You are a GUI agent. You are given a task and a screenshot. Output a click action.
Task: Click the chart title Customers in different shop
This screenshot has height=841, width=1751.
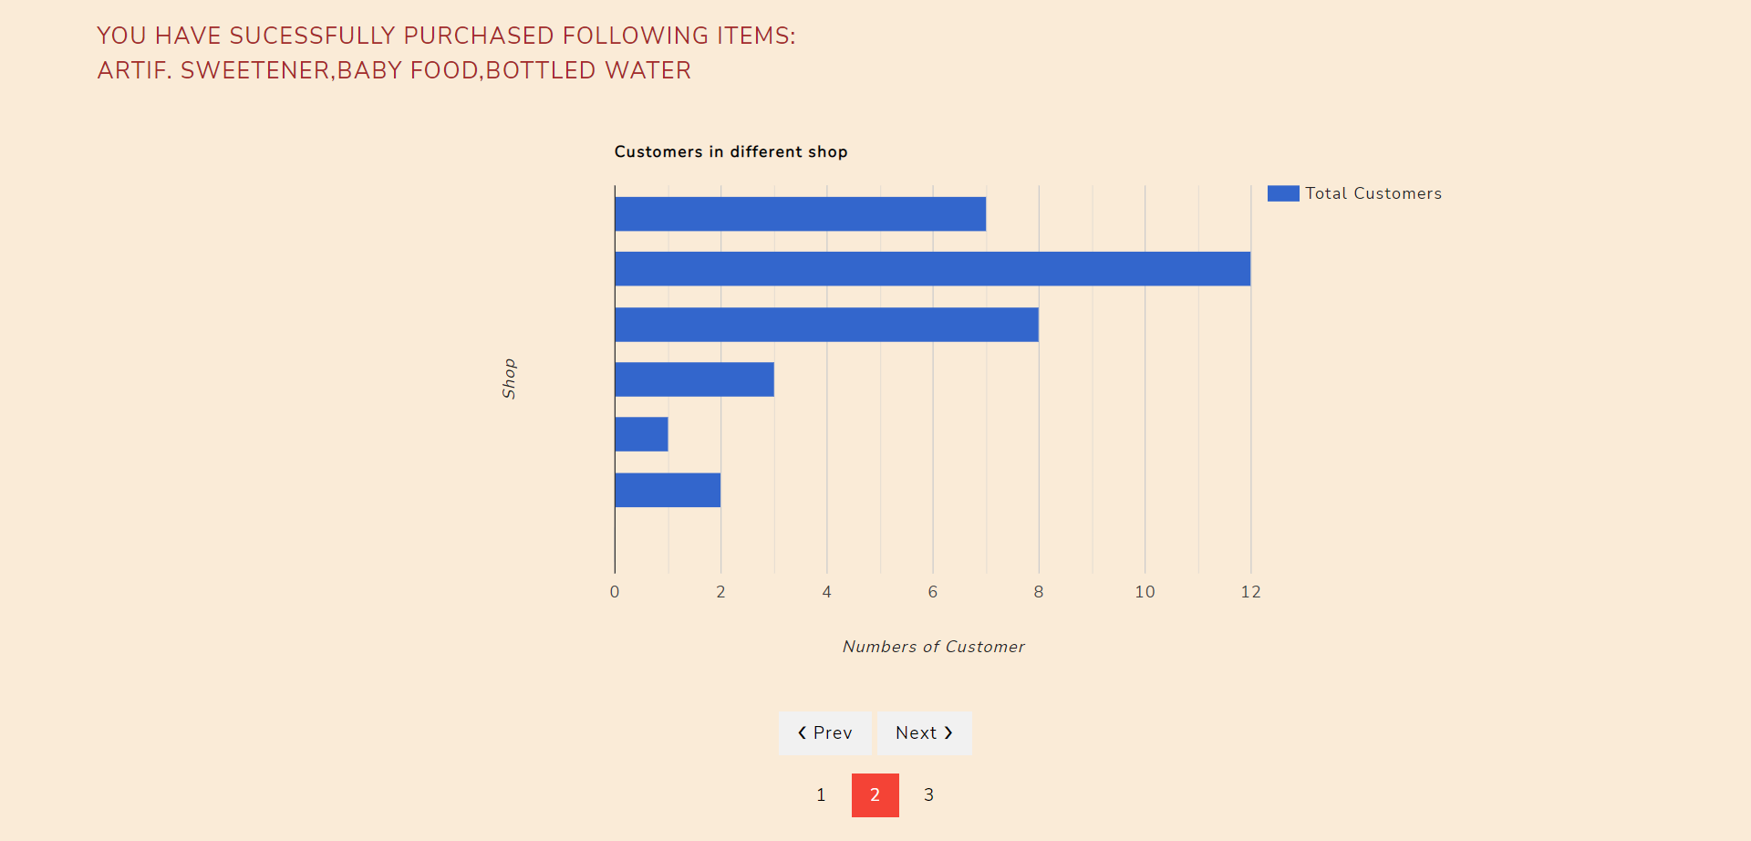click(x=730, y=151)
